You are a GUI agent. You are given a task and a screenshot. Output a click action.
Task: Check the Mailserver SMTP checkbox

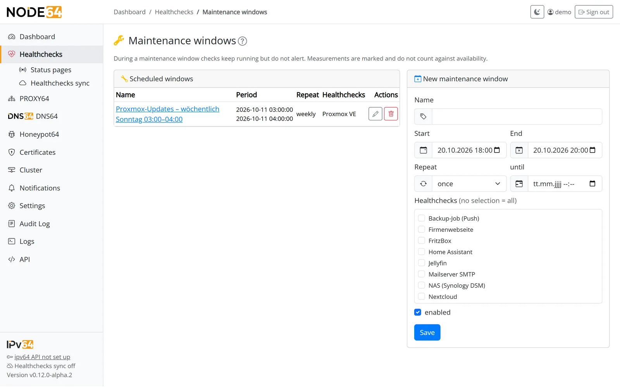pos(422,274)
